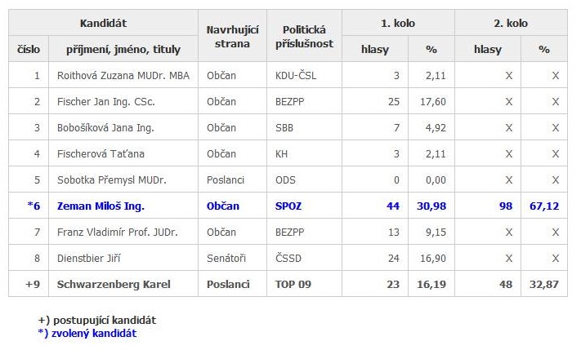Click candidate Sobotka Přemysl MUDr.
The width and height of the screenshot is (581, 350).
pos(105,180)
